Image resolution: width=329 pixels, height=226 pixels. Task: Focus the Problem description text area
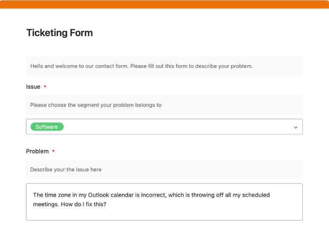(164, 212)
